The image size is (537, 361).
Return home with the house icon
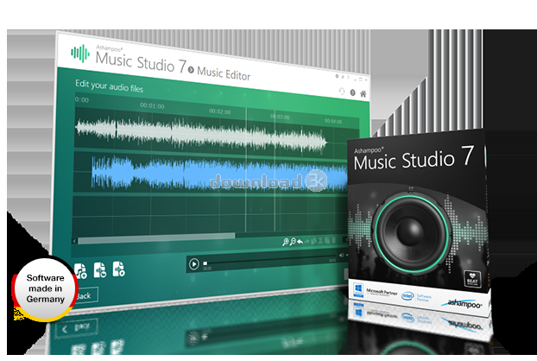click(x=363, y=94)
